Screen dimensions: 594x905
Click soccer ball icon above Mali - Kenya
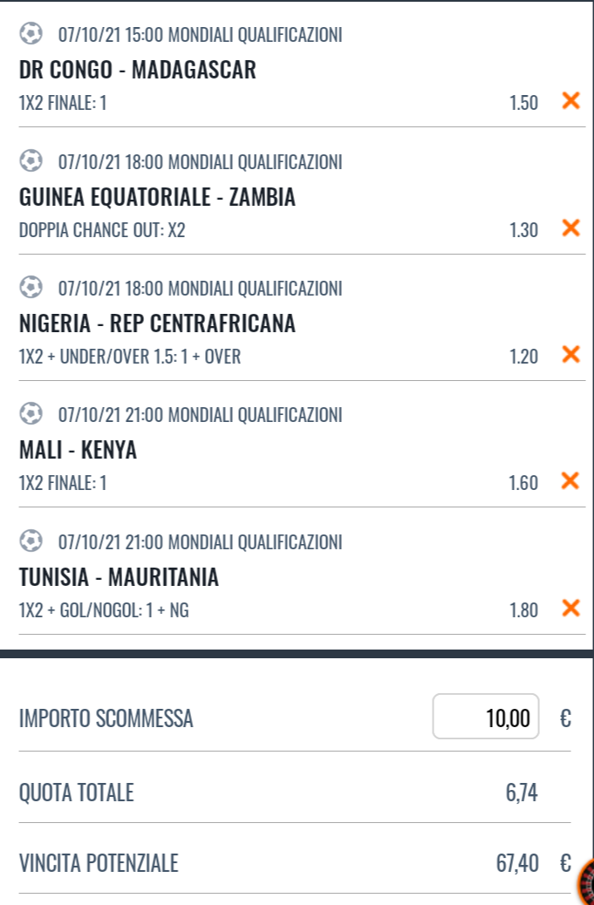[31, 413]
